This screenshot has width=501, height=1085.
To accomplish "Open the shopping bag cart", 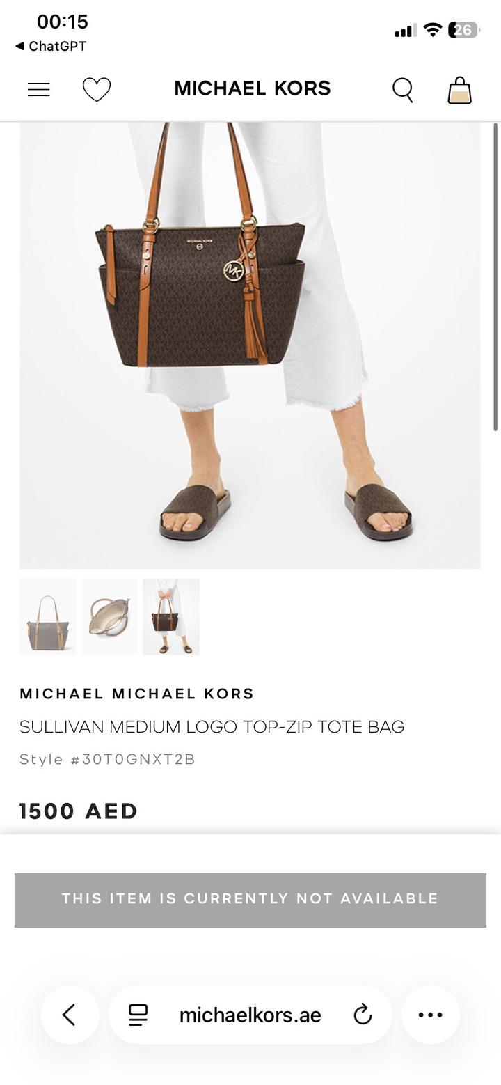I will 459,90.
